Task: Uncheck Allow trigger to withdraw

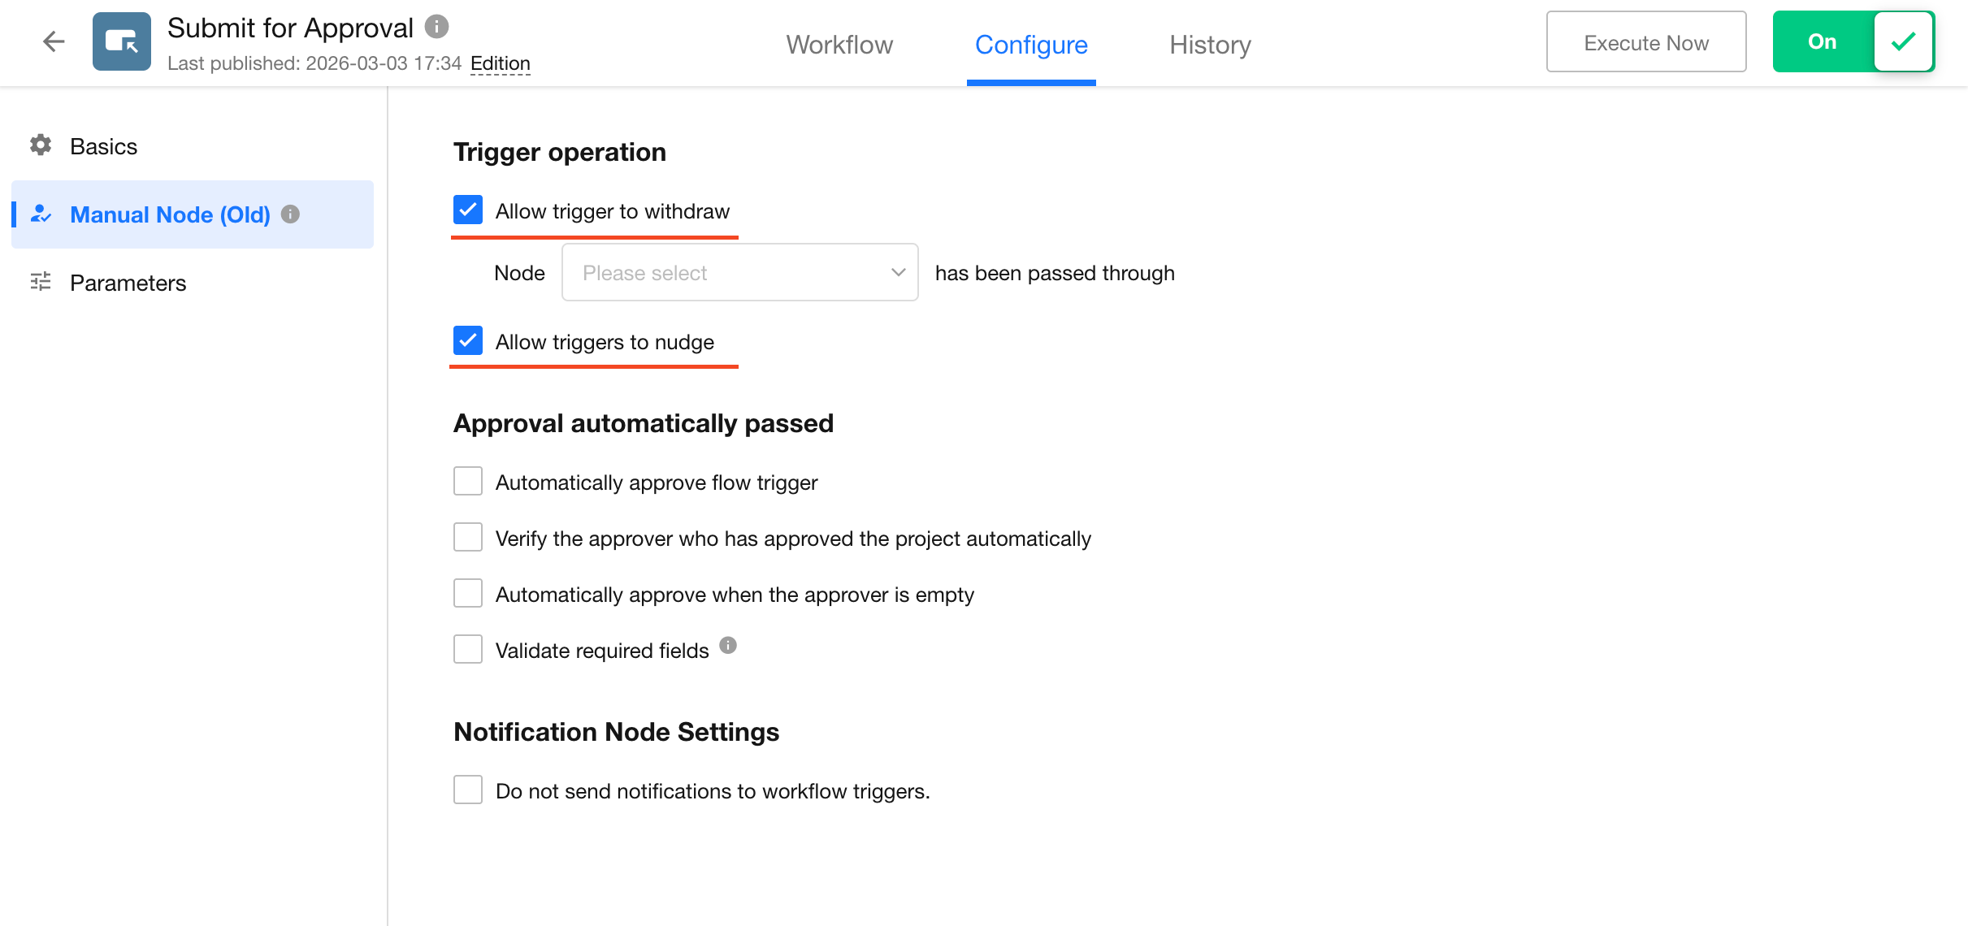Action: (x=468, y=210)
